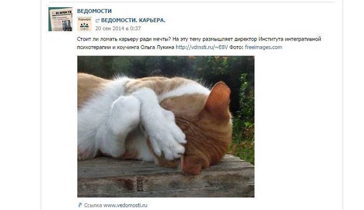Open the Vedomosti newspaper avatar
This screenshot has width=364, height=210.
click(60, 19)
